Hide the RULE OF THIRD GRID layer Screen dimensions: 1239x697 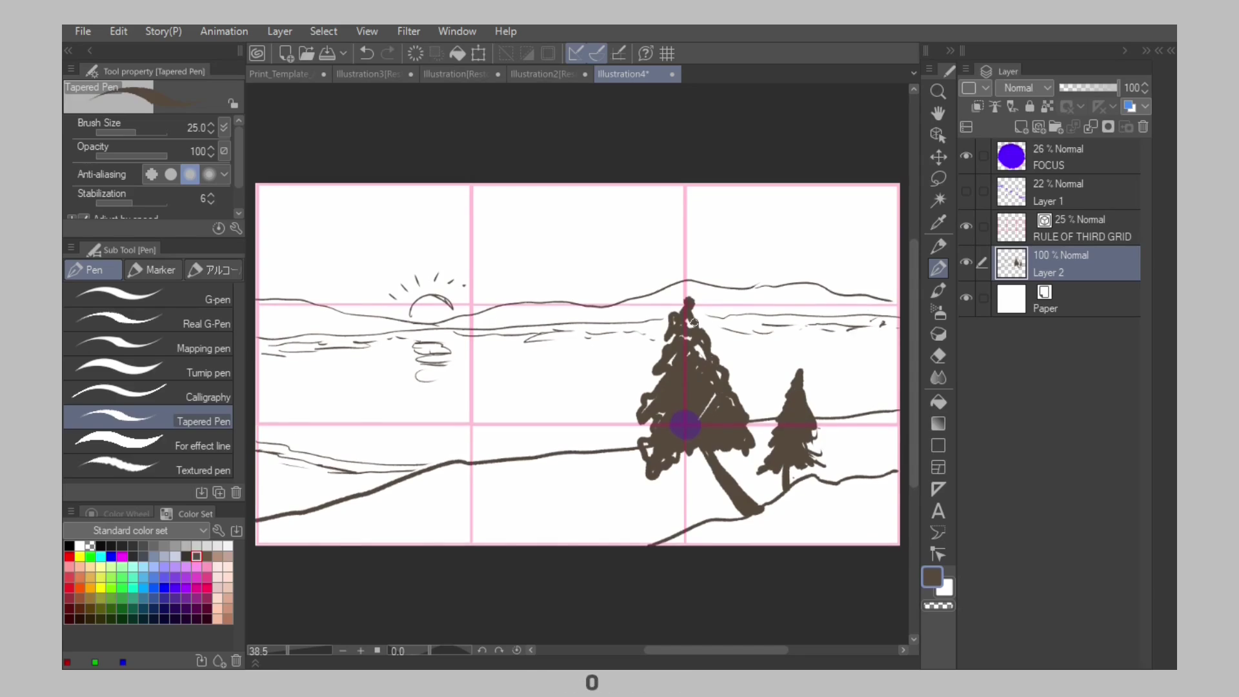966,227
